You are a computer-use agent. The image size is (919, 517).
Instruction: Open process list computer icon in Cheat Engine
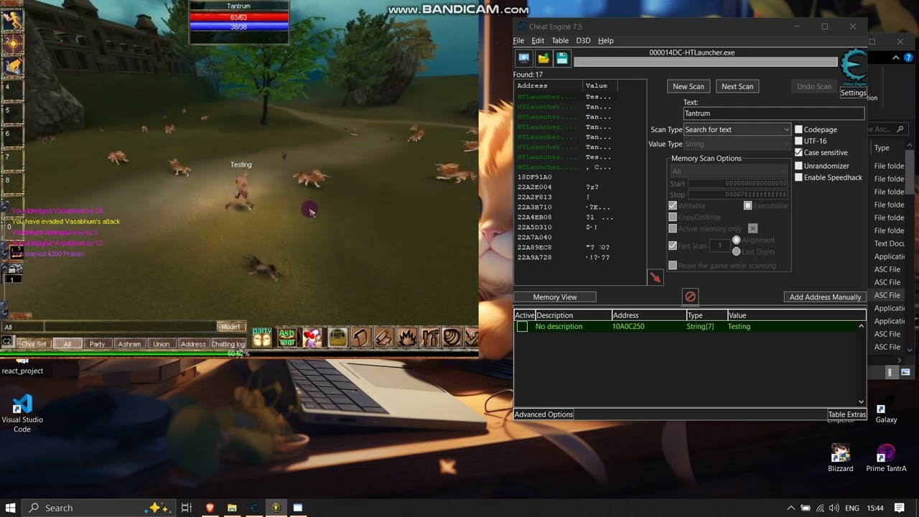[x=523, y=58]
